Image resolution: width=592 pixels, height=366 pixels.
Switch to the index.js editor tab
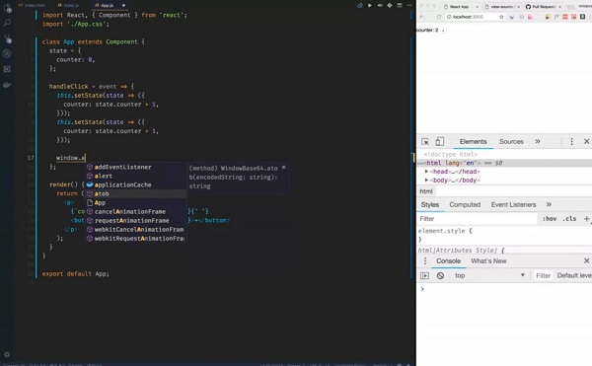coord(68,5)
